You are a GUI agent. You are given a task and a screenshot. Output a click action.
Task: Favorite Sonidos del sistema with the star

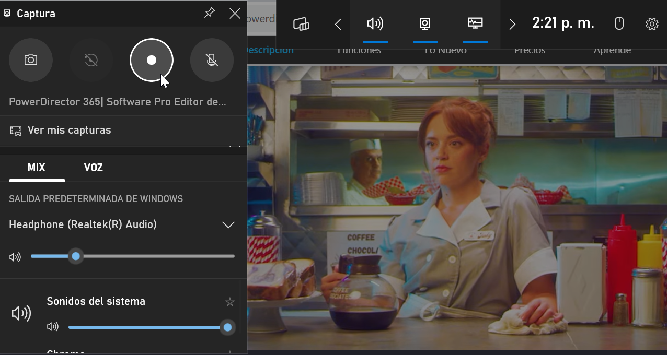coord(229,302)
